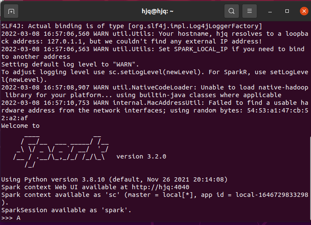This screenshot has height=225, width=311.
Task: Click the >>> Python prompt line
Action: point(11,218)
